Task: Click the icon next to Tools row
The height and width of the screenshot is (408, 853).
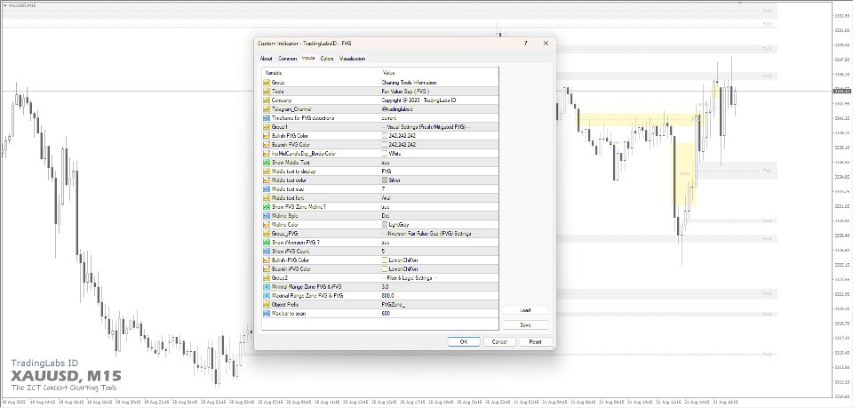Action: coord(267,92)
